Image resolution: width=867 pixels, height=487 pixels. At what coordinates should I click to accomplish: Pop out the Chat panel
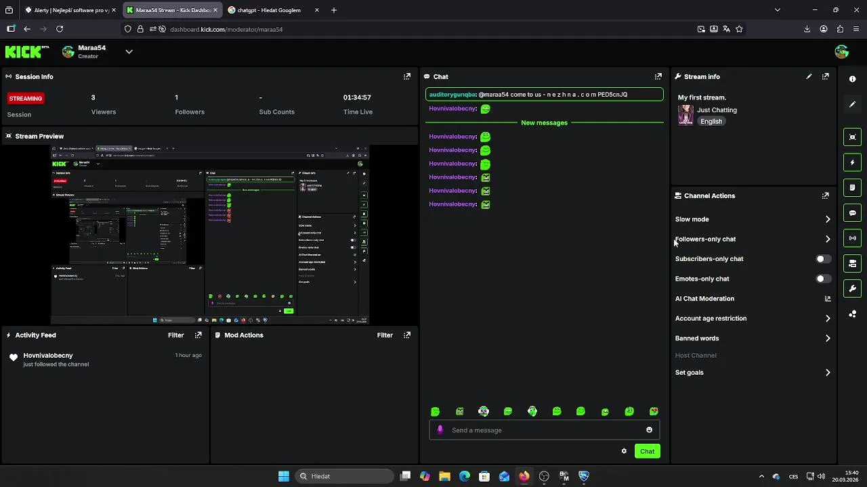pyautogui.click(x=658, y=76)
